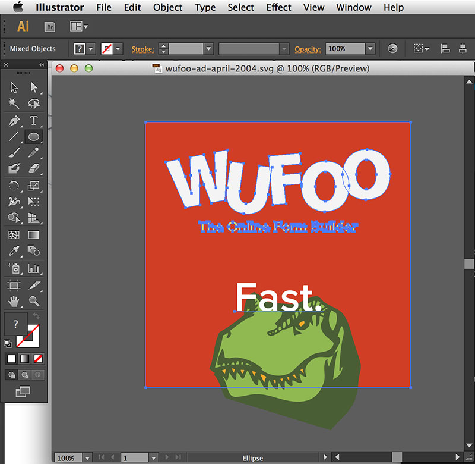Open the Window menu

[x=354, y=7]
